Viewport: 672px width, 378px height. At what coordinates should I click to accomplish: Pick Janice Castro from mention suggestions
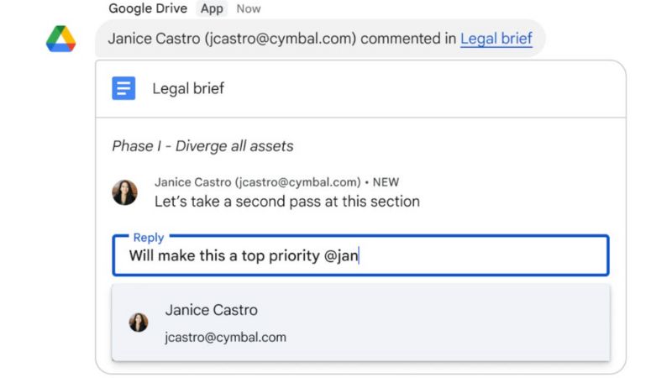pos(360,323)
